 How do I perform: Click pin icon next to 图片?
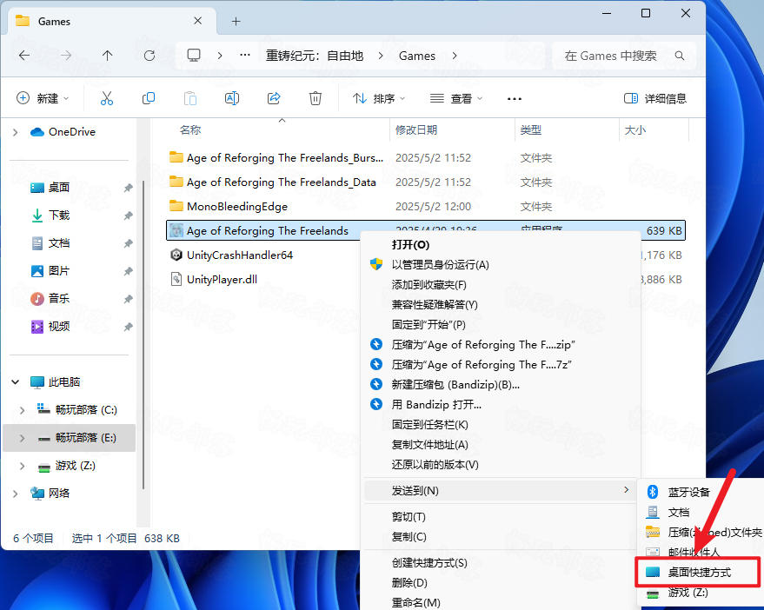(x=128, y=271)
